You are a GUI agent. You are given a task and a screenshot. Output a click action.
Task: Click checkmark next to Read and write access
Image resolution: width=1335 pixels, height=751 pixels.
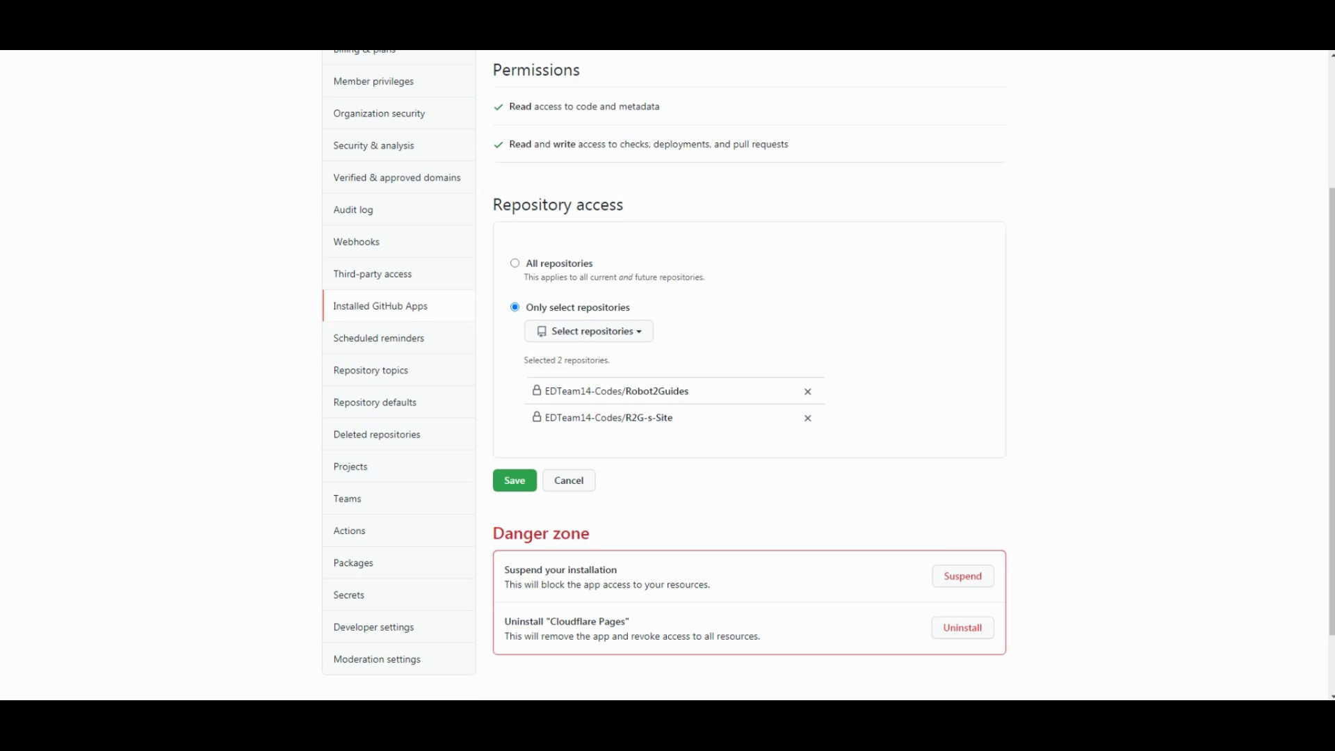point(498,145)
